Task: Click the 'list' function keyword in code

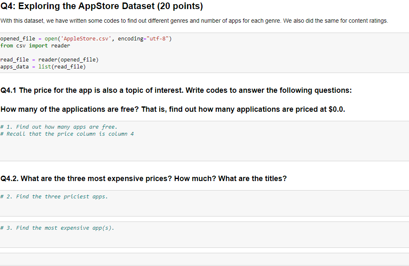Action: (x=45, y=67)
